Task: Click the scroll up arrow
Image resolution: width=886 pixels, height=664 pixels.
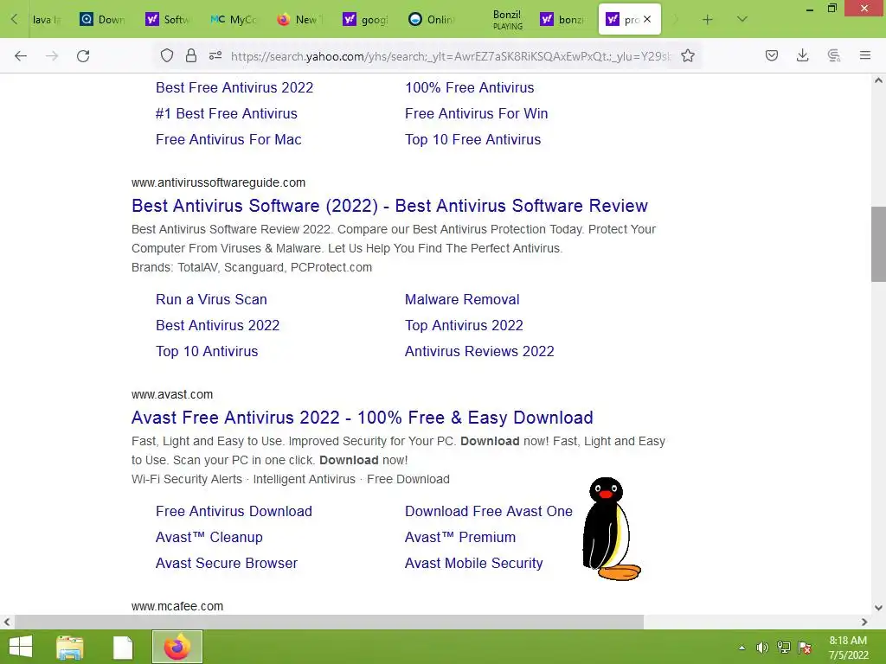Action: [878, 80]
